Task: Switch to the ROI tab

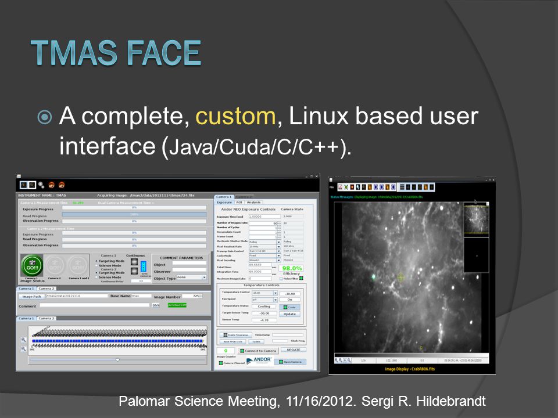Action: 239,202
